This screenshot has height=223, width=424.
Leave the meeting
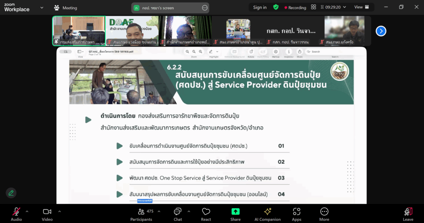click(408, 214)
